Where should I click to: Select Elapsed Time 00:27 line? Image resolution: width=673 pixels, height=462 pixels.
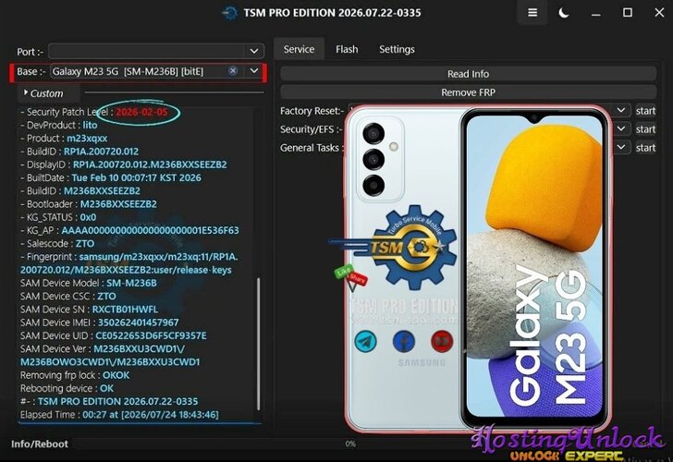tap(119, 415)
